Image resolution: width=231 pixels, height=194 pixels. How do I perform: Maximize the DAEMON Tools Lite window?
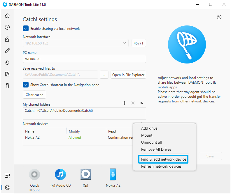[x=211, y=4]
